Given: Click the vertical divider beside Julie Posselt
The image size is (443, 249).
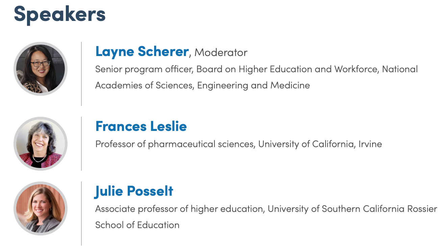Looking at the screenshot, I should [81, 213].
